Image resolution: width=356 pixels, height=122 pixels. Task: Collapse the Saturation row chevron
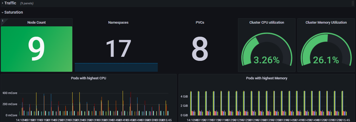click(x=2, y=12)
